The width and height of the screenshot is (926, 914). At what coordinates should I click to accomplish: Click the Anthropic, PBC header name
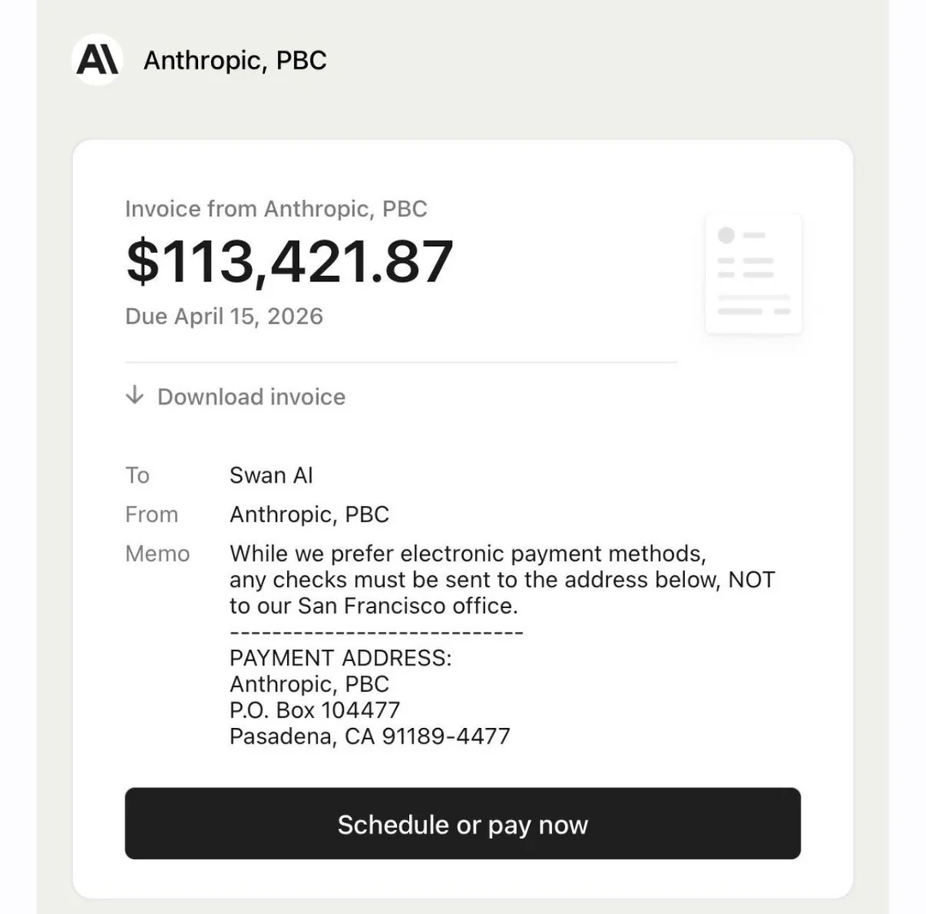coord(235,60)
